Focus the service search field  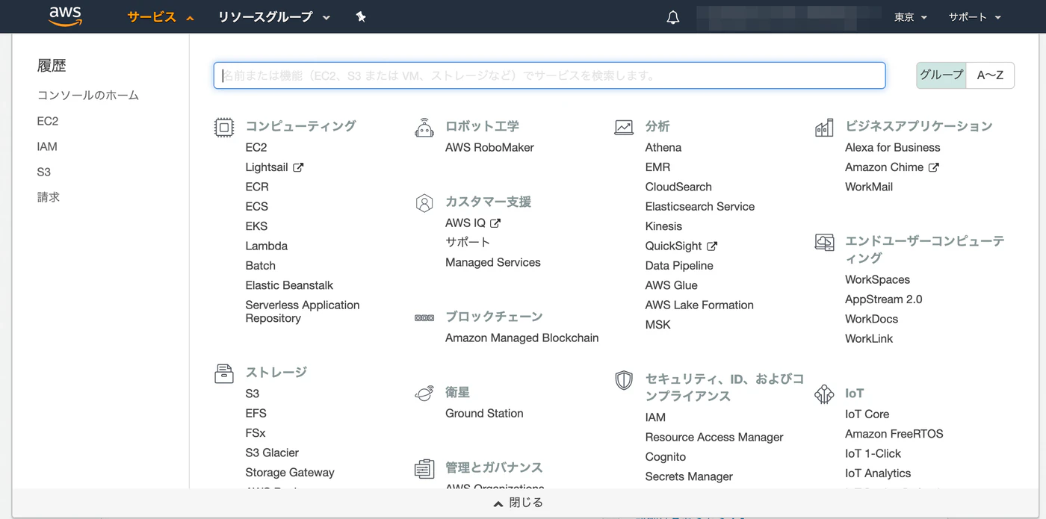point(550,75)
